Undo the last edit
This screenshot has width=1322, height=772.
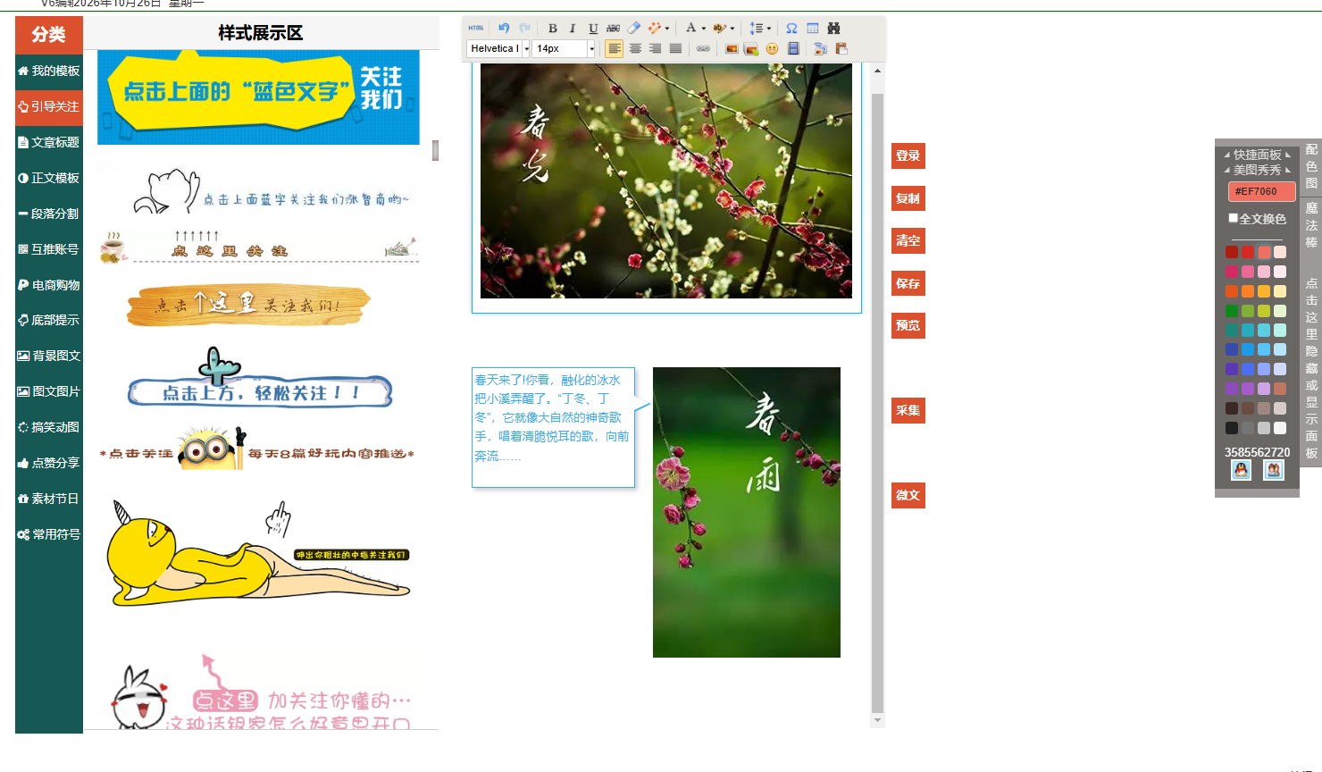tap(504, 29)
